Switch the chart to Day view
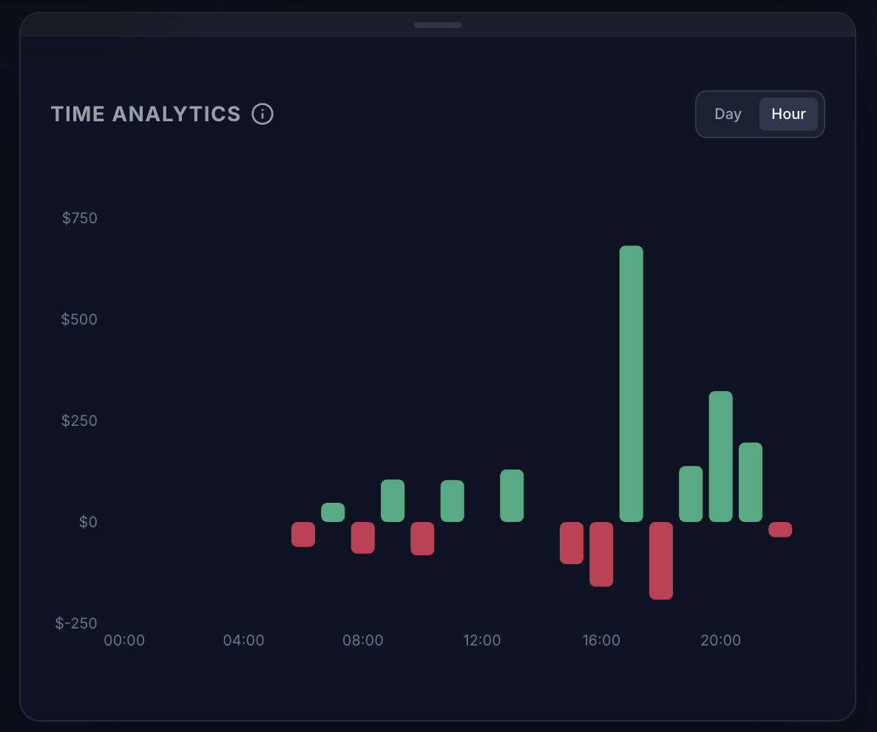 tap(728, 114)
